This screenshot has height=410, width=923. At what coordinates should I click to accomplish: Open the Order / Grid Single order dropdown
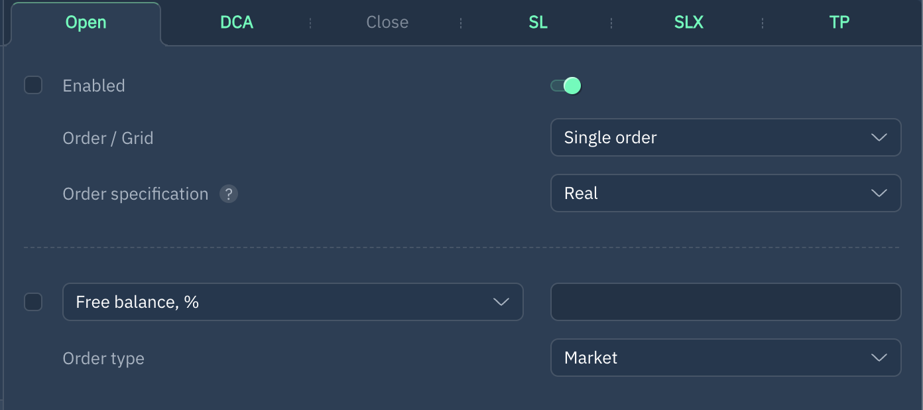tap(725, 138)
